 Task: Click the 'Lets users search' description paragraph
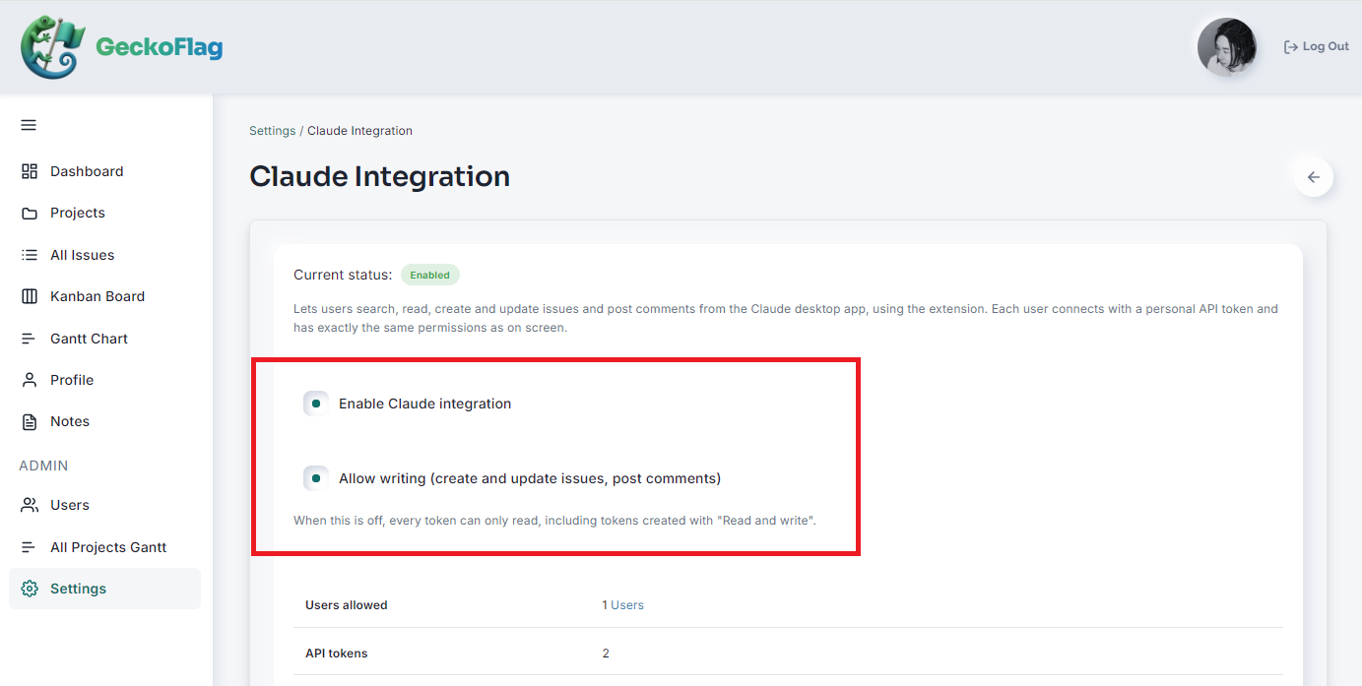coord(786,318)
